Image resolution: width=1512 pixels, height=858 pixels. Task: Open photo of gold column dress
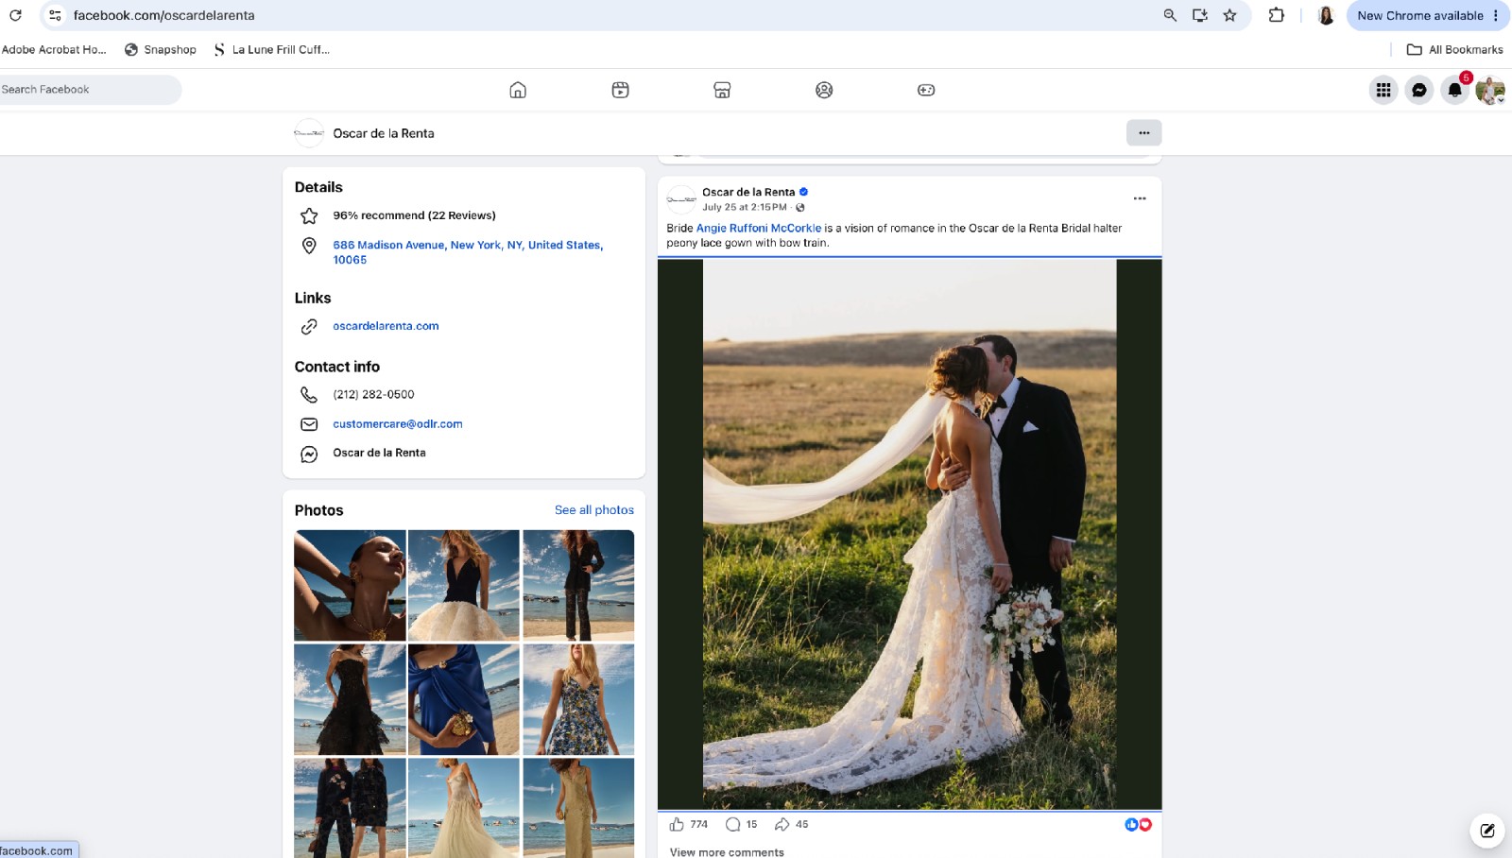[x=578, y=808]
